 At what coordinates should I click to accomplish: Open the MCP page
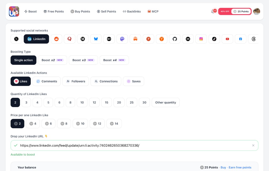click(x=153, y=12)
